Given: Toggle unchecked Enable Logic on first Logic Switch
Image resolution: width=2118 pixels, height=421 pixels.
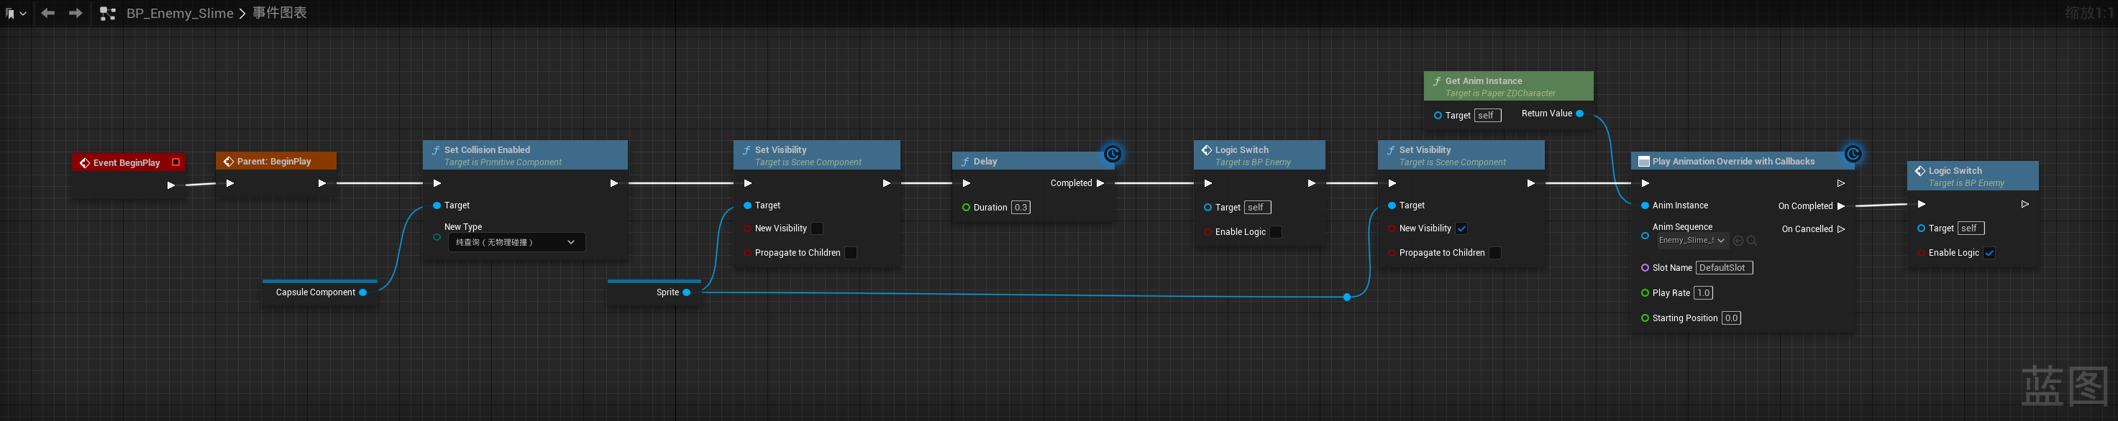Looking at the screenshot, I should (x=1275, y=232).
